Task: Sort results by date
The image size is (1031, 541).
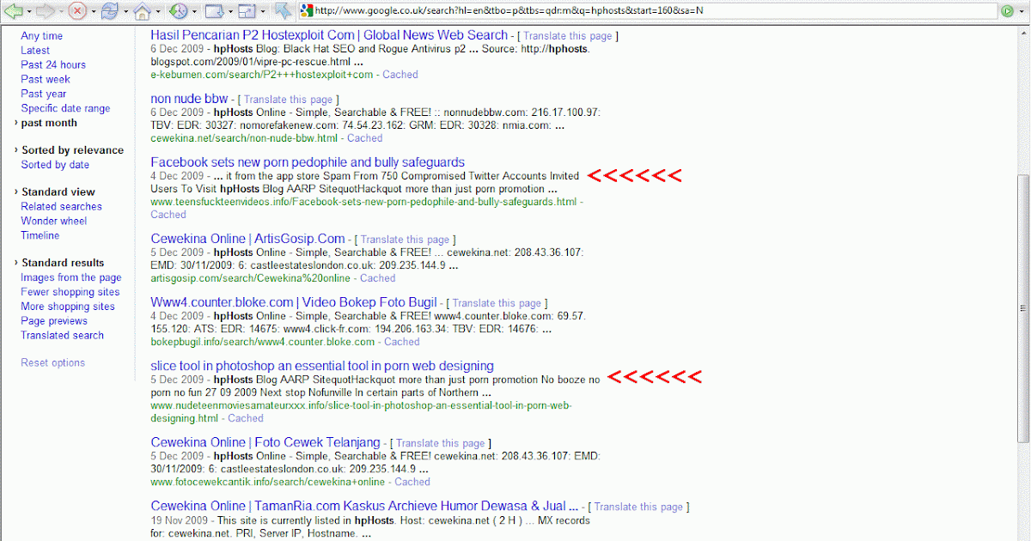Action: pyautogui.click(x=55, y=165)
